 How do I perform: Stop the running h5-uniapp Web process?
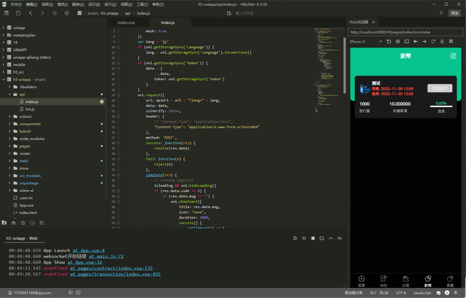pyautogui.click(x=313, y=238)
